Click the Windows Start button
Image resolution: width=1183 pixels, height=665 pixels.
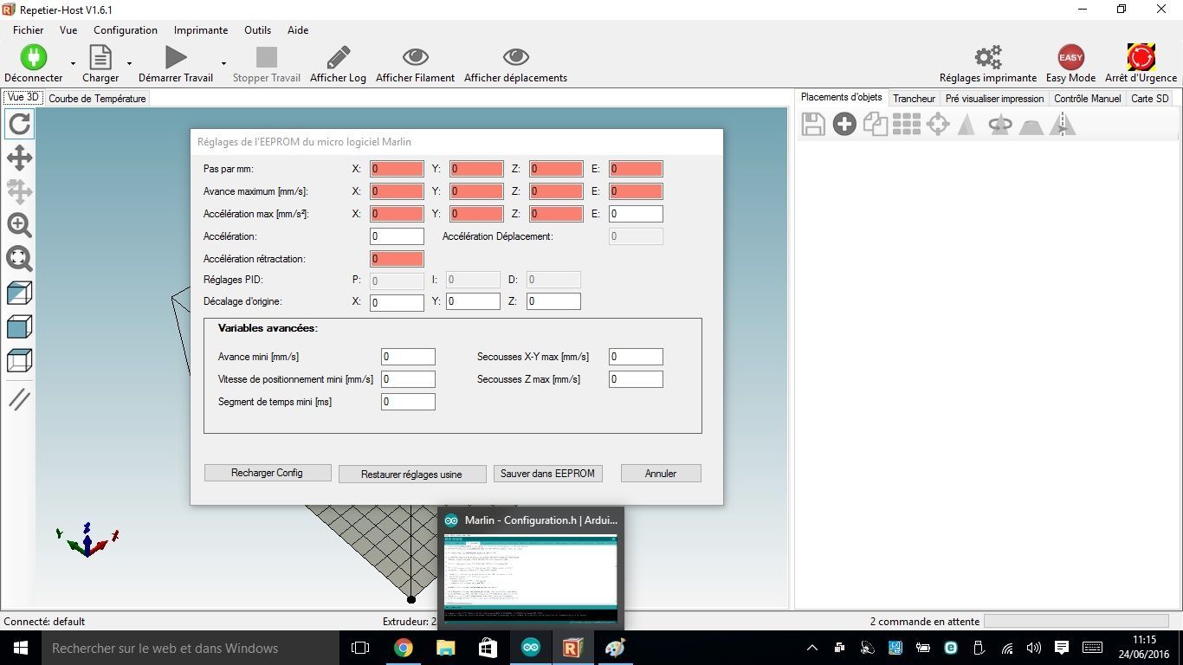click(21, 648)
